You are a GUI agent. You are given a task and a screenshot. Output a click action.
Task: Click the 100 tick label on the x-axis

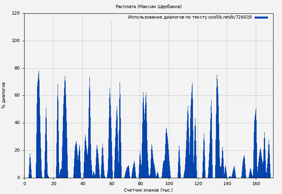coord(169,183)
